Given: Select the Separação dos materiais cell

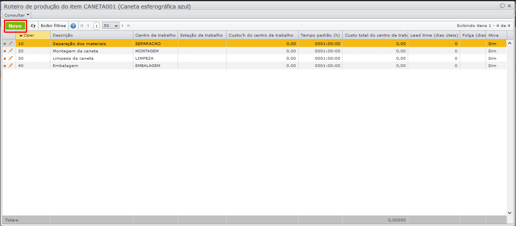Looking at the screenshot, I should coord(92,44).
